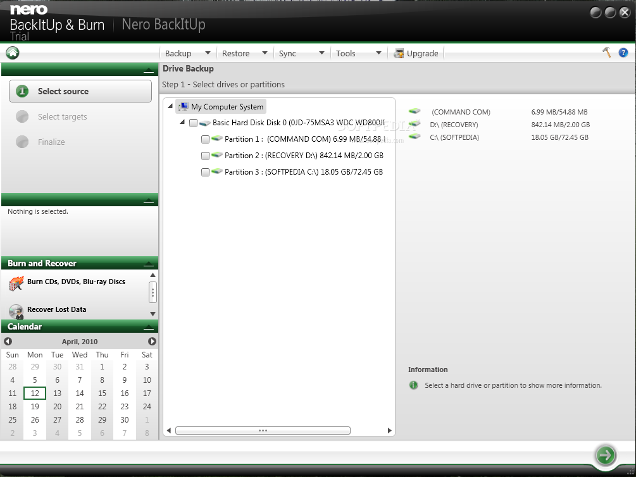The width and height of the screenshot is (636, 477).
Task: Select April 30 in the calendar
Action: coord(125,420)
